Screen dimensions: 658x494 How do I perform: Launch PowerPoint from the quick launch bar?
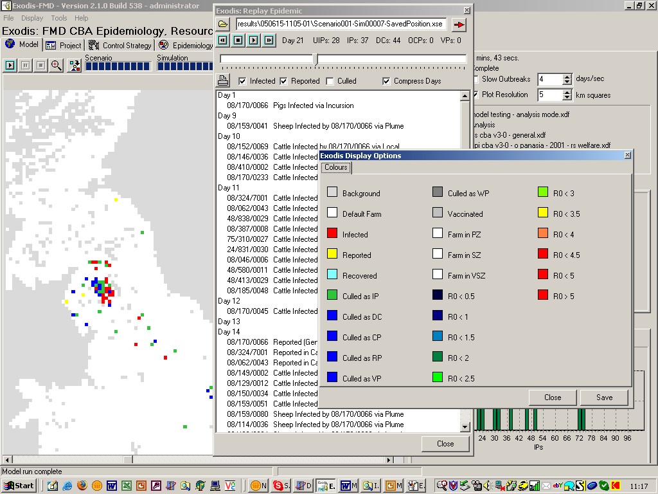[x=141, y=486]
